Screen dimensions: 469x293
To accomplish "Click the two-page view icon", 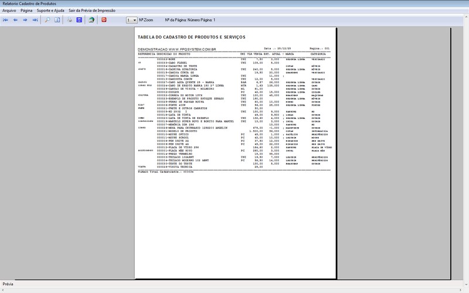I will pos(57,20).
